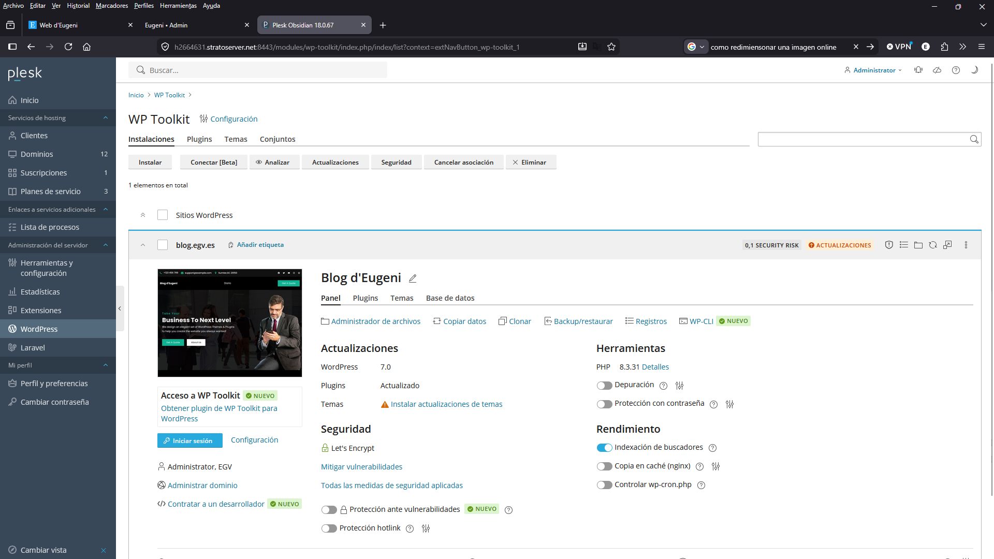Click the Plesk Buscar search field
This screenshot has width=994, height=559.
(258, 70)
